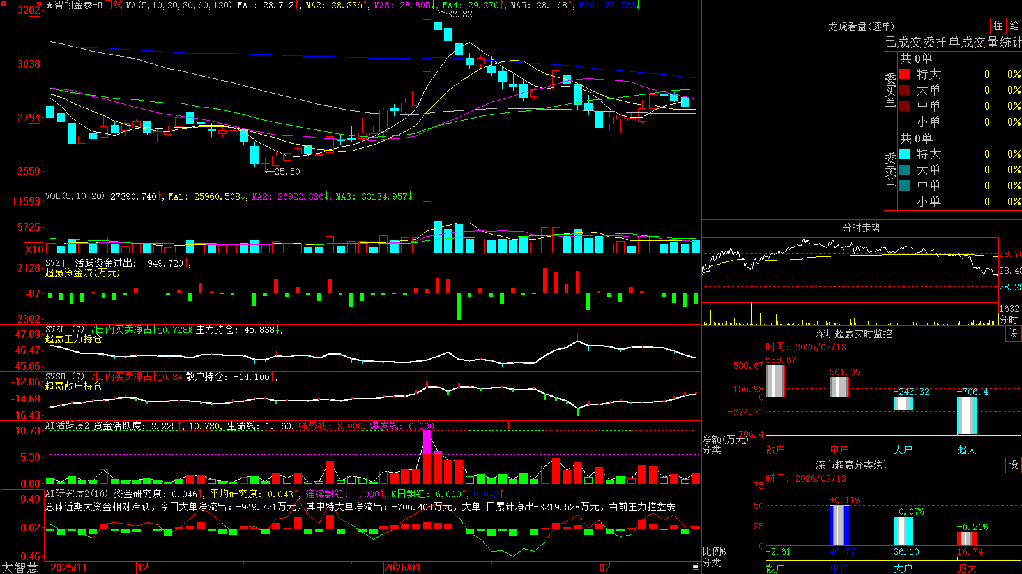
Task: Click the 爆发线: 6.000 value label
Action: tap(402, 425)
